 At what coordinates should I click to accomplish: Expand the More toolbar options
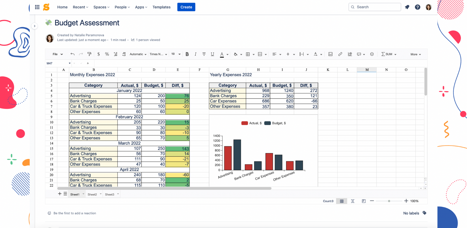pyautogui.click(x=416, y=54)
